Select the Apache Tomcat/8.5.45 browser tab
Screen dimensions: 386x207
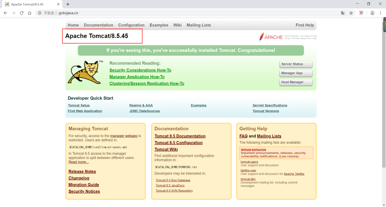tap(32, 4)
